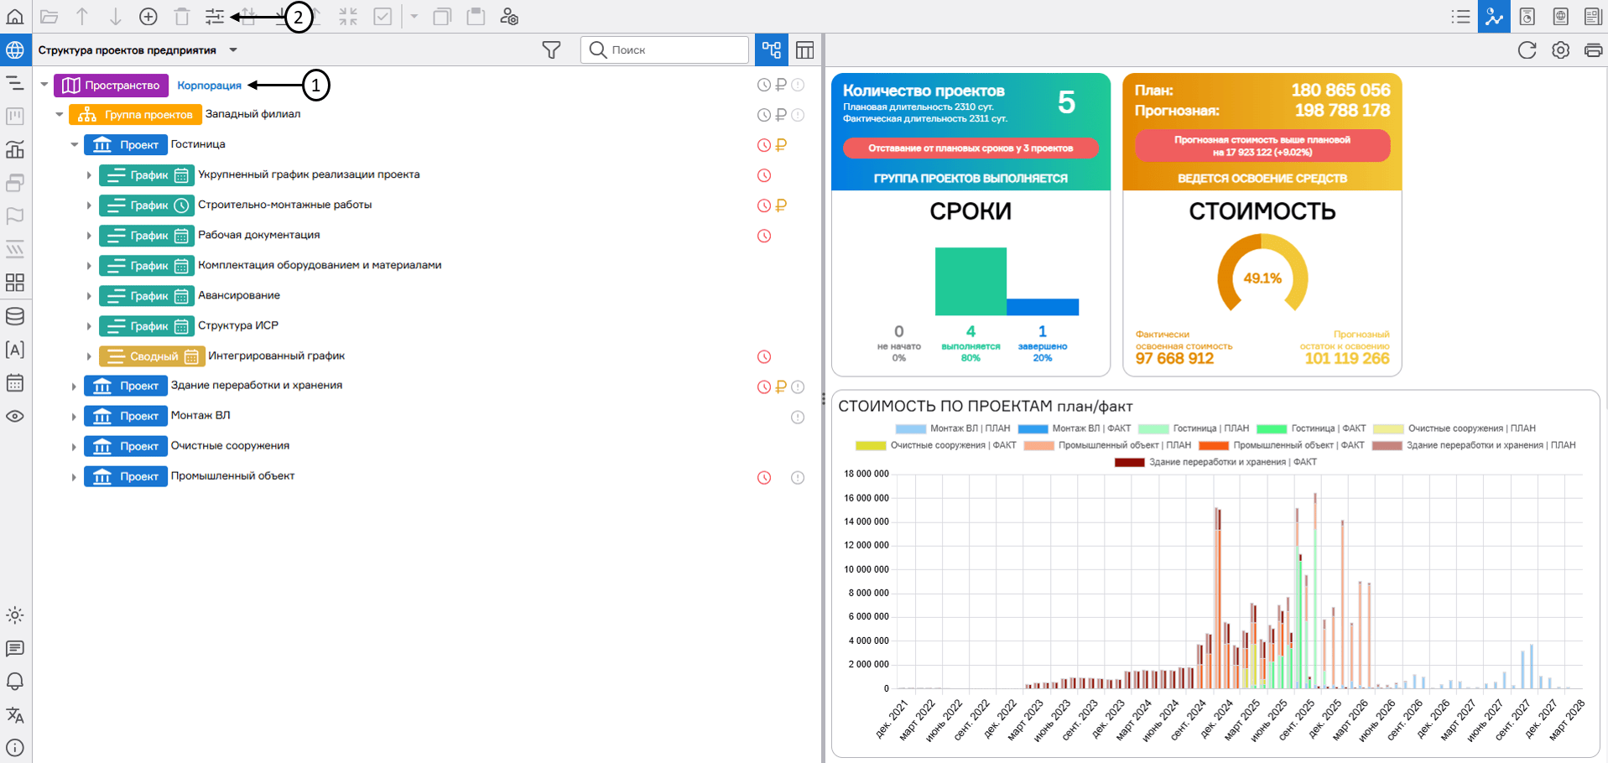
Task: Open dashboard settings gear icon
Action: pos(1560,50)
